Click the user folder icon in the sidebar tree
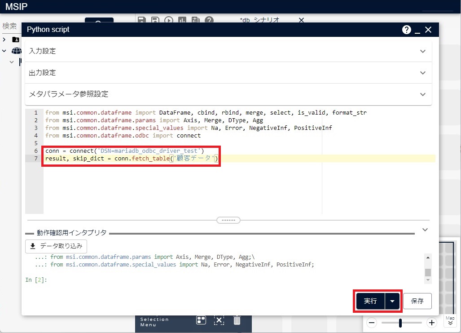The width and height of the screenshot is (461, 333). (16, 40)
